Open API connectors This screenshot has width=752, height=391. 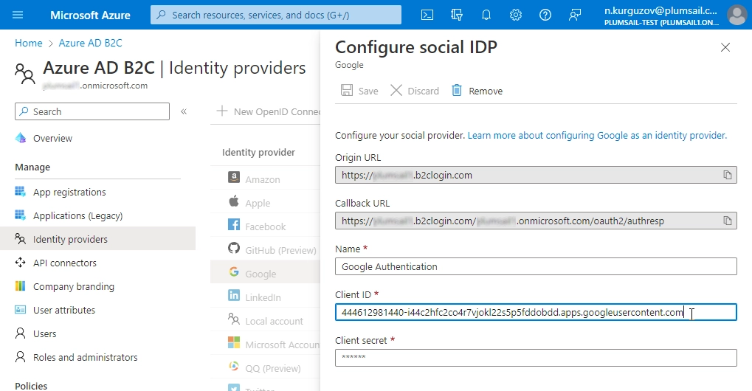point(65,263)
